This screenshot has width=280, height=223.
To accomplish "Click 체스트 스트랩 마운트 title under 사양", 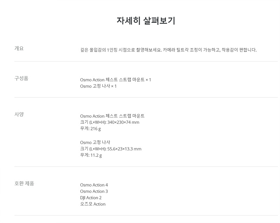I will (112, 116).
